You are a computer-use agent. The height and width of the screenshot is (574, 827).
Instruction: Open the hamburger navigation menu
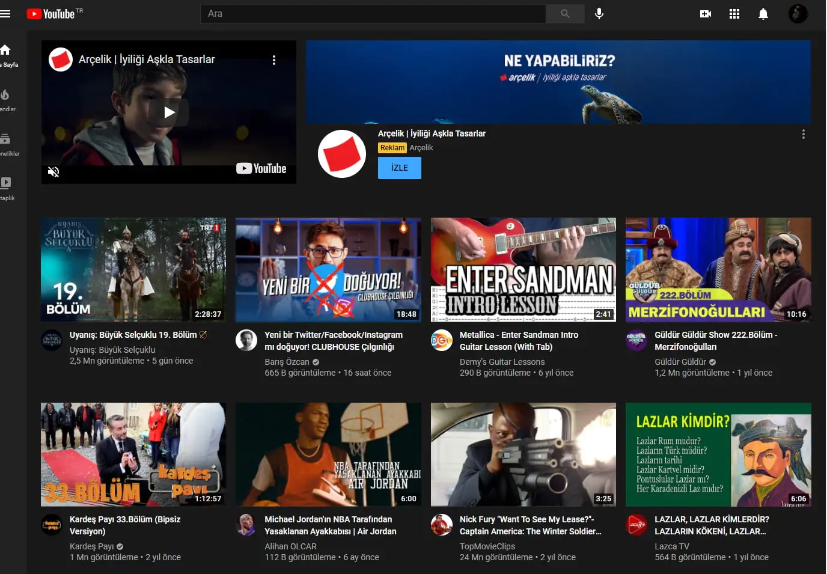coord(6,13)
